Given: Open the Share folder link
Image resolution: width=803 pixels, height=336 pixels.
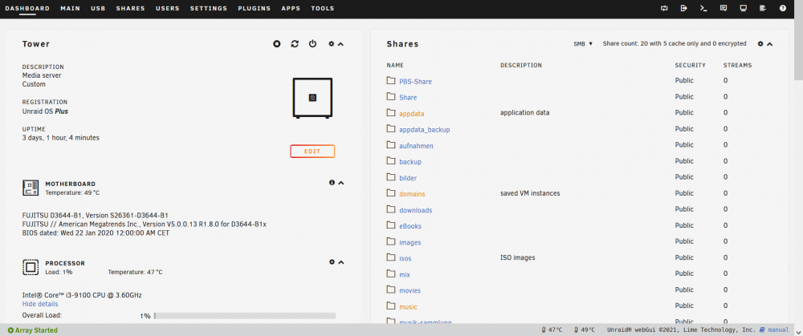Looking at the screenshot, I should [408, 97].
